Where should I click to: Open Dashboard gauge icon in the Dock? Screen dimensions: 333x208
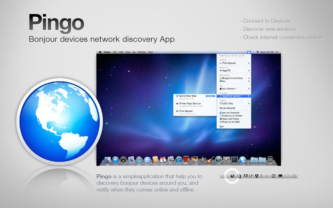pos(123,159)
